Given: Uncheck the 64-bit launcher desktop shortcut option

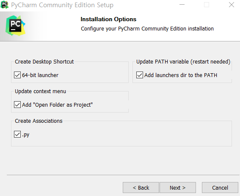Looking at the screenshot, I should point(17,75).
